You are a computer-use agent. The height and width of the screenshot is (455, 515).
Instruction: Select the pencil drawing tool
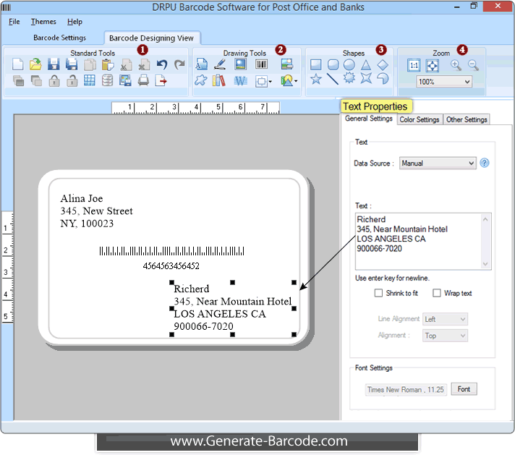220,64
